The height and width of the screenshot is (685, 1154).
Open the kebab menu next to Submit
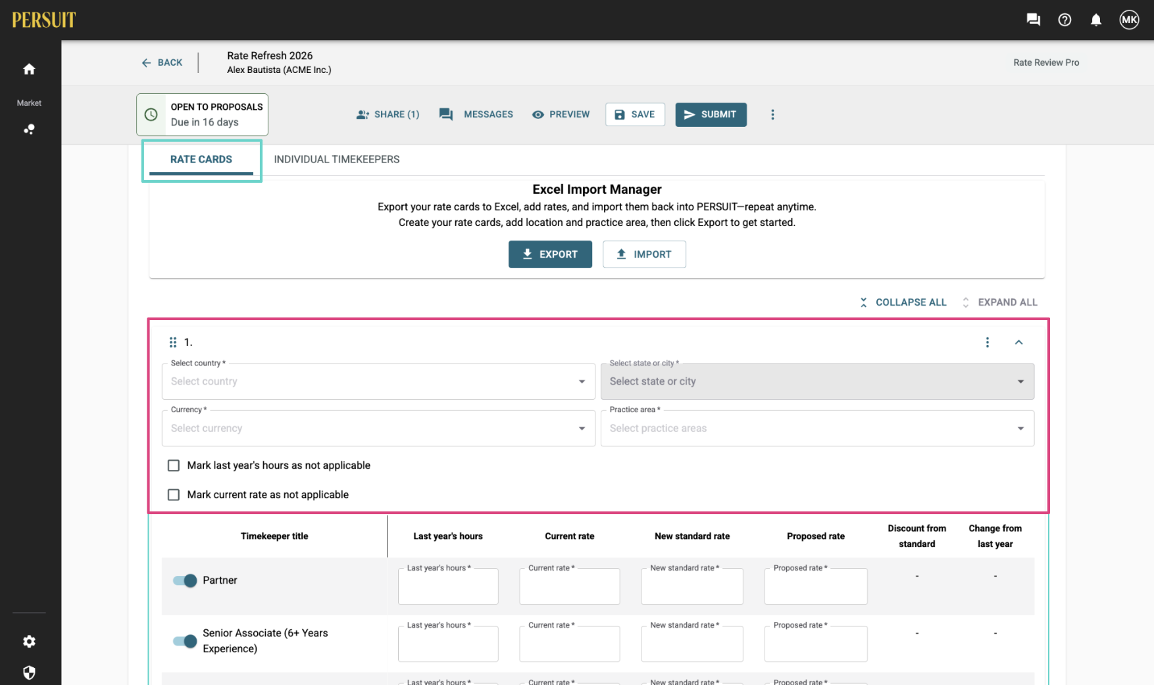(x=772, y=114)
